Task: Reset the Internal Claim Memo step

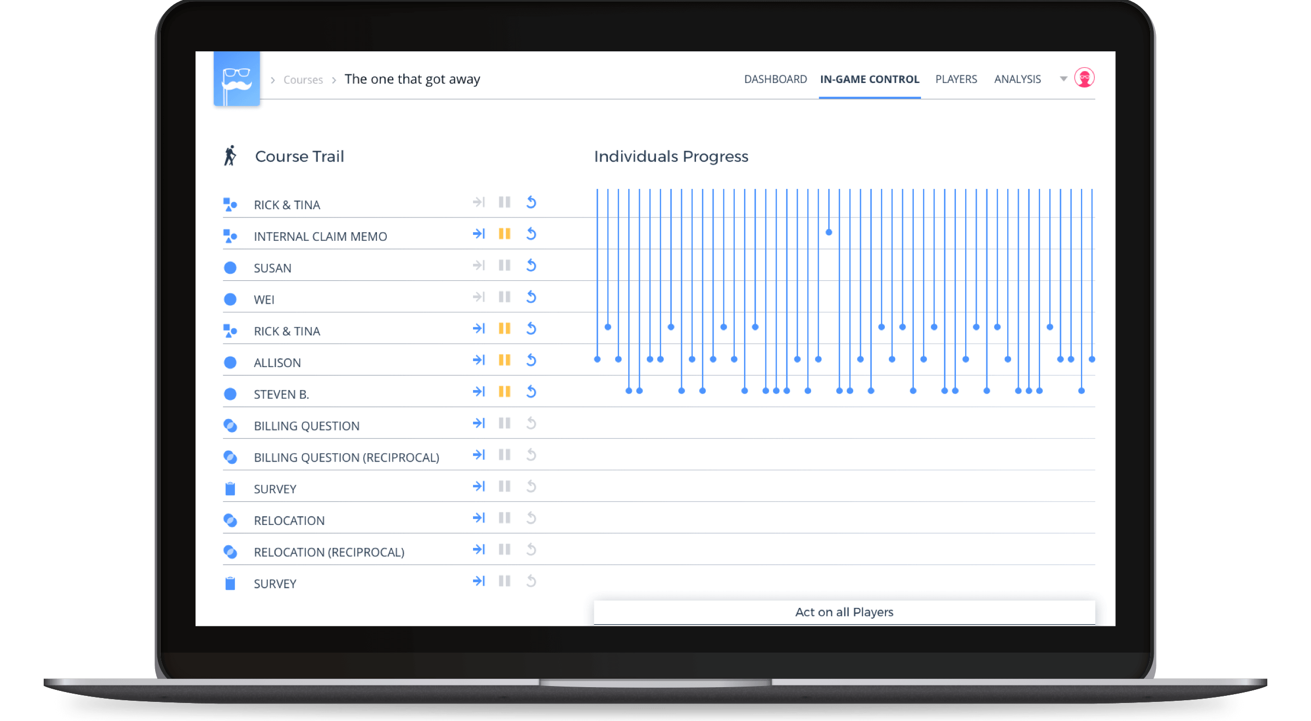Action: point(531,234)
